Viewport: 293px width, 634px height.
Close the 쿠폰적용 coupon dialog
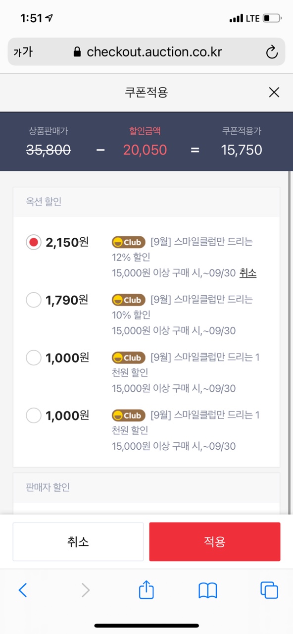tap(274, 92)
